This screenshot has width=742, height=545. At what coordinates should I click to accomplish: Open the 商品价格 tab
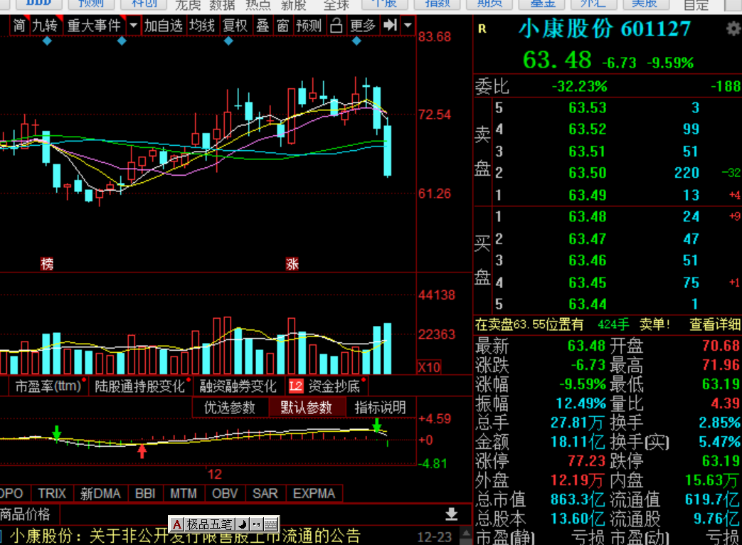[25, 514]
